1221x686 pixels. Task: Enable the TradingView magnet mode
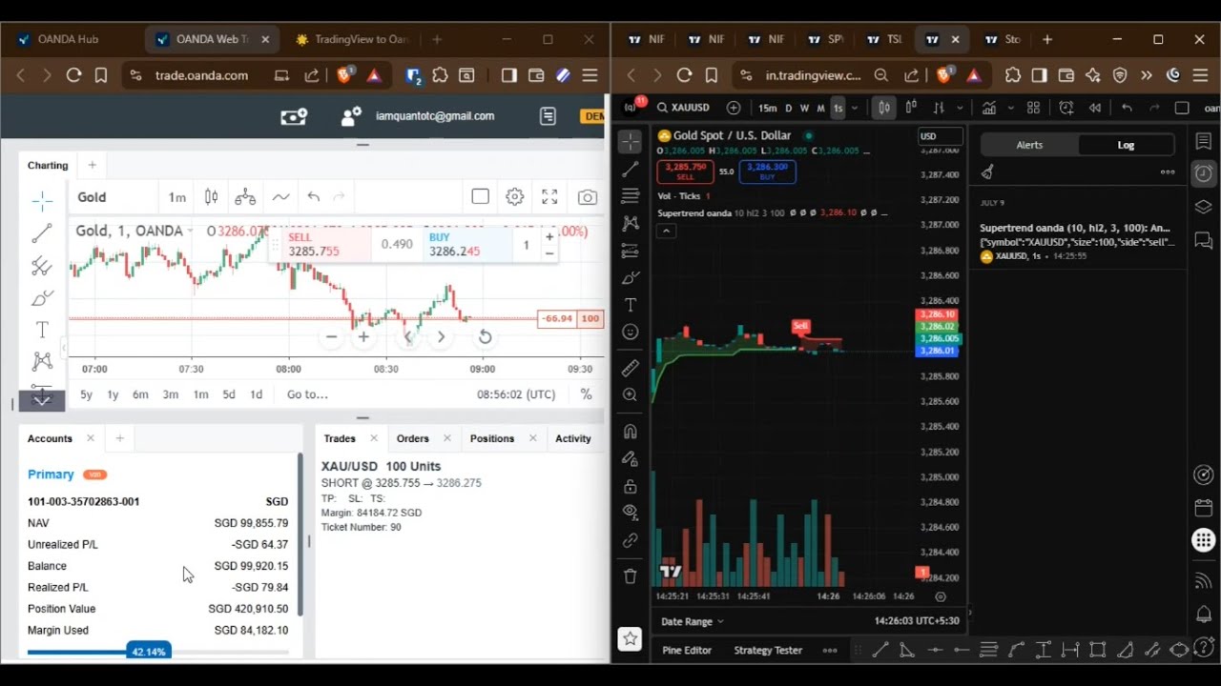pyautogui.click(x=631, y=432)
